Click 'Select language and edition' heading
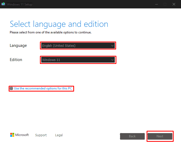The height and width of the screenshot is (146, 181). pos(59,24)
